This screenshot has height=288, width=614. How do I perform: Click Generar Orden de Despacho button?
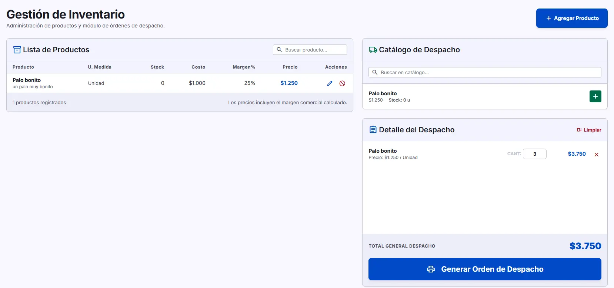tap(485, 269)
